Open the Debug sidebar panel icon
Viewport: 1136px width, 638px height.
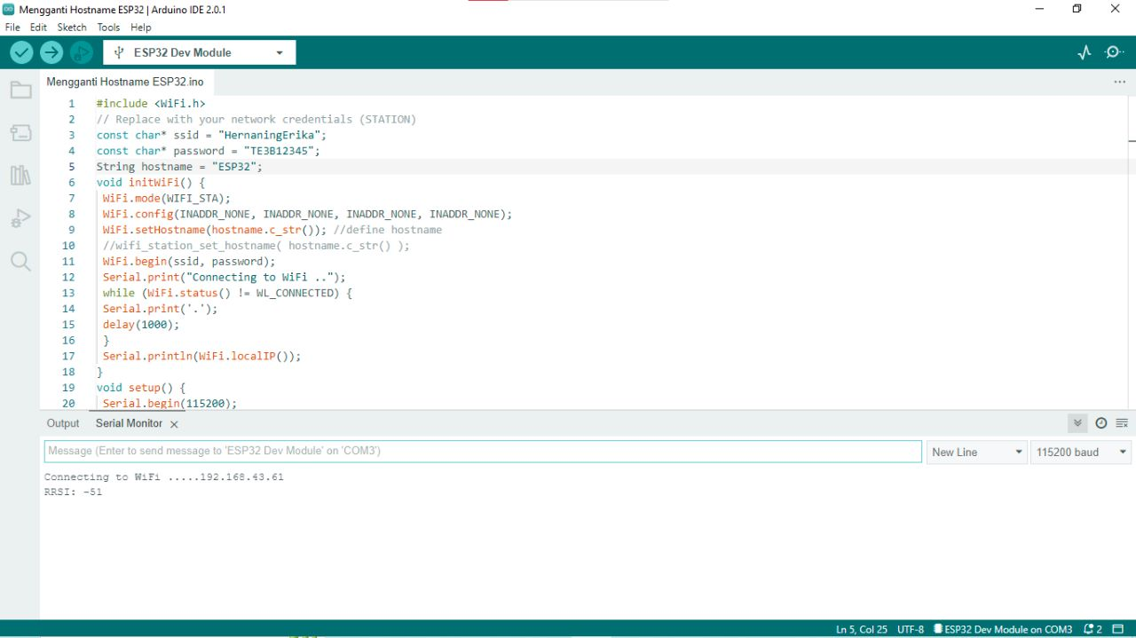point(20,218)
